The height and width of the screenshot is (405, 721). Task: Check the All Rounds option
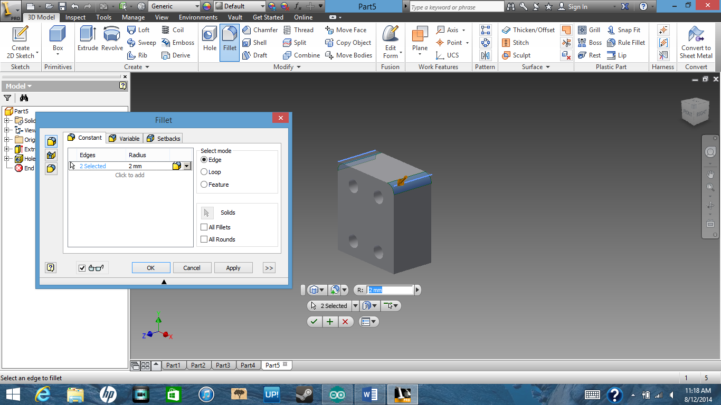click(204, 239)
